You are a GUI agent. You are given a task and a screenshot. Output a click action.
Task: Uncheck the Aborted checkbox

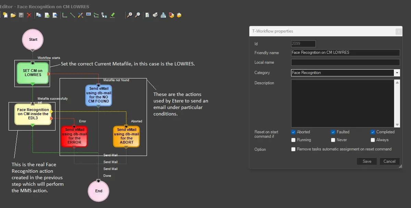point(294,132)
